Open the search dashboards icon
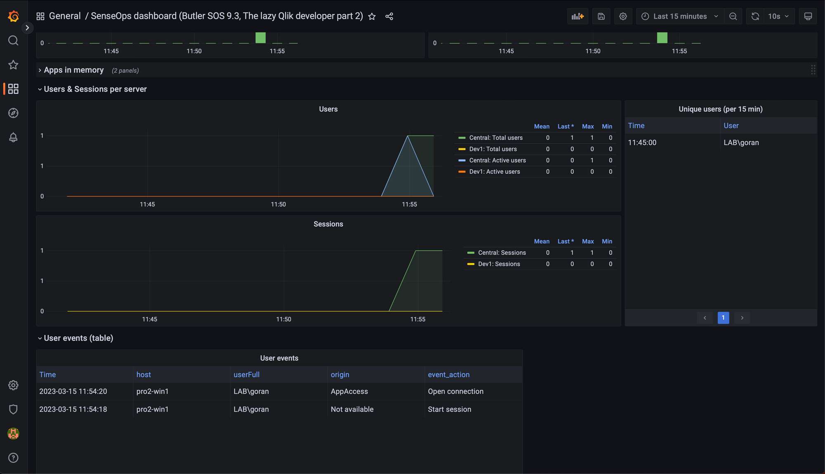 [13, 40]
